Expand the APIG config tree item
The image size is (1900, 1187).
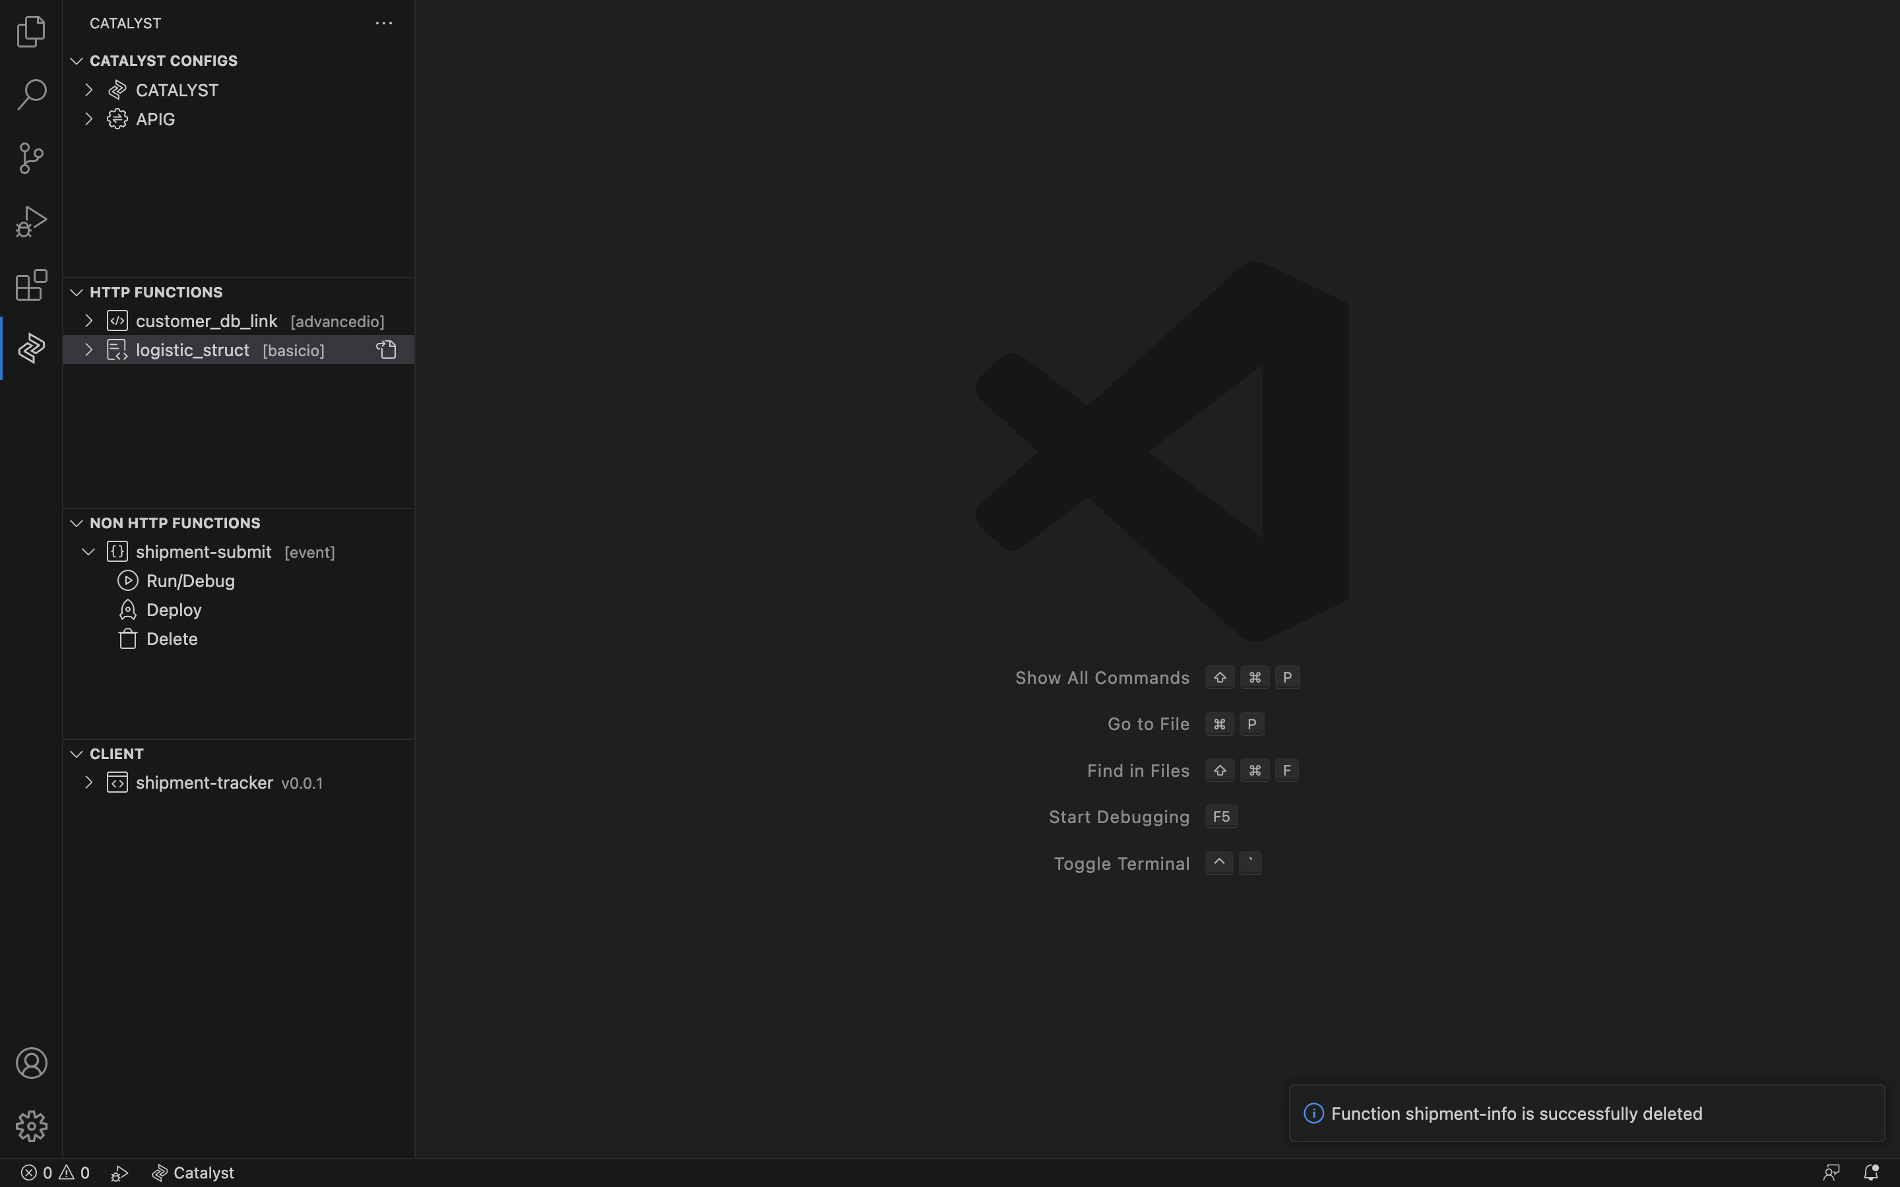point(89,119)
